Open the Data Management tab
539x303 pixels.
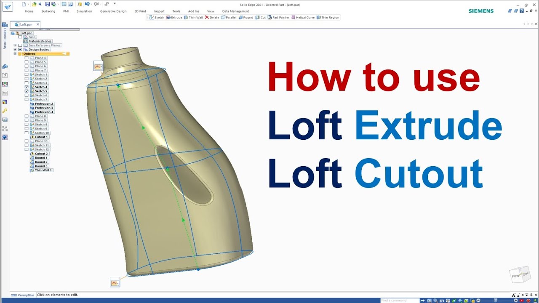[235, 11]
